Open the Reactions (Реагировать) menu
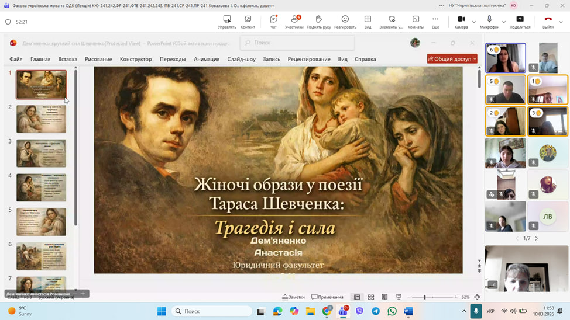 coord(345,22)
